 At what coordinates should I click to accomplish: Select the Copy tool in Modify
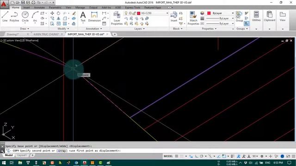[x=52, y=18]
